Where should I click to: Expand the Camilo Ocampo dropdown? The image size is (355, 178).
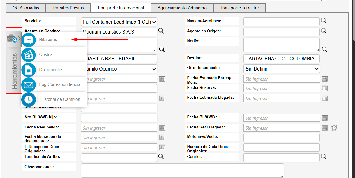tap(119, 69)
